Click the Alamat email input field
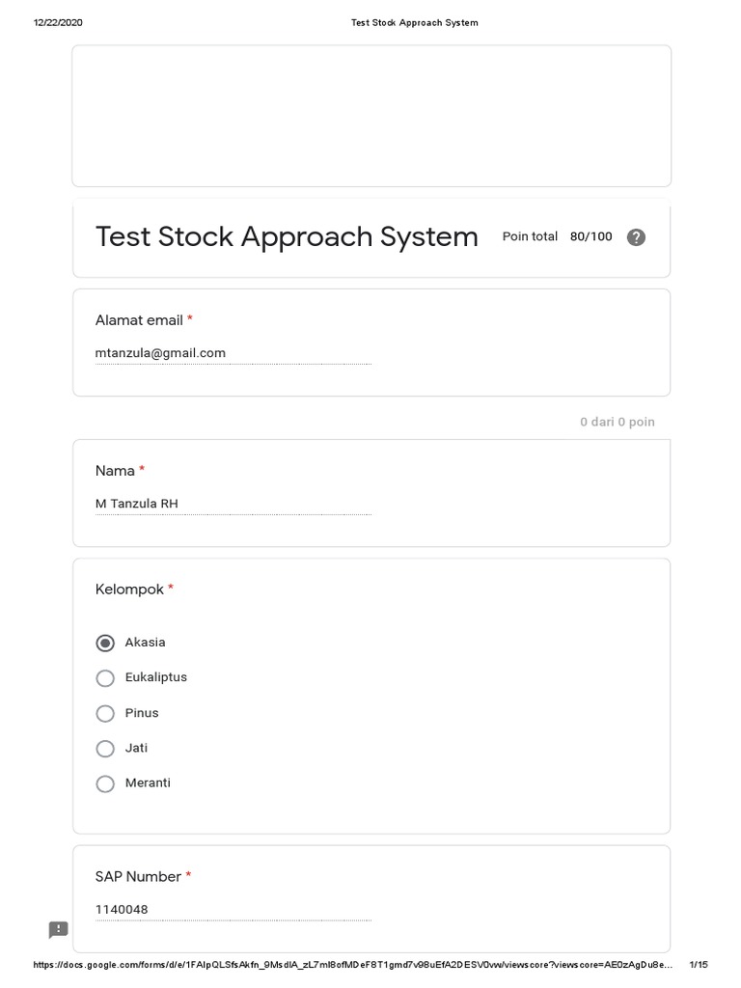 click(233, 353)
